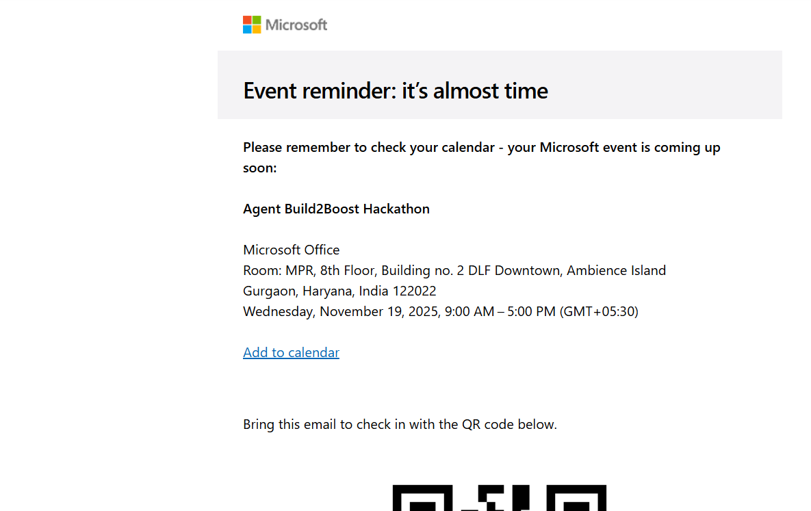Click the Microsoft Office venue line
Viewport: 811px width, 511px height.
click(x=291, y=250)
